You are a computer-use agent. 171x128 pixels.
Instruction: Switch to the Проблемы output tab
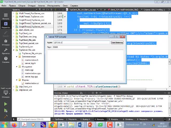58,119
